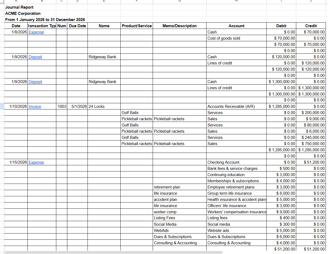The image size is (328, 254).
Task: Click the Credit column header cell
Action: [311, 26]
